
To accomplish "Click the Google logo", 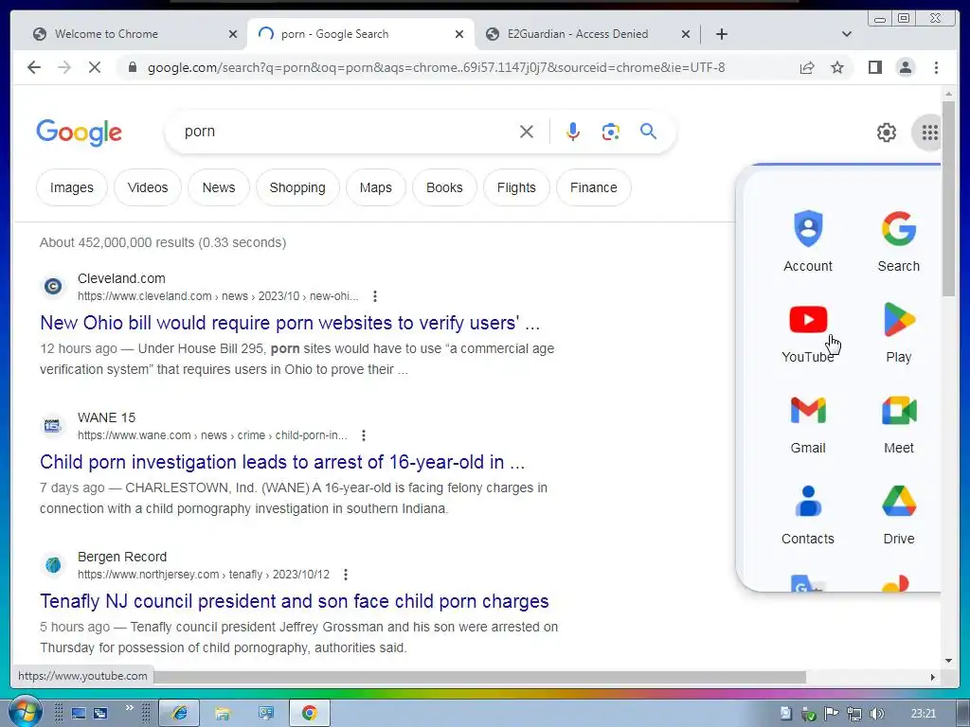I will coord(80,133).
